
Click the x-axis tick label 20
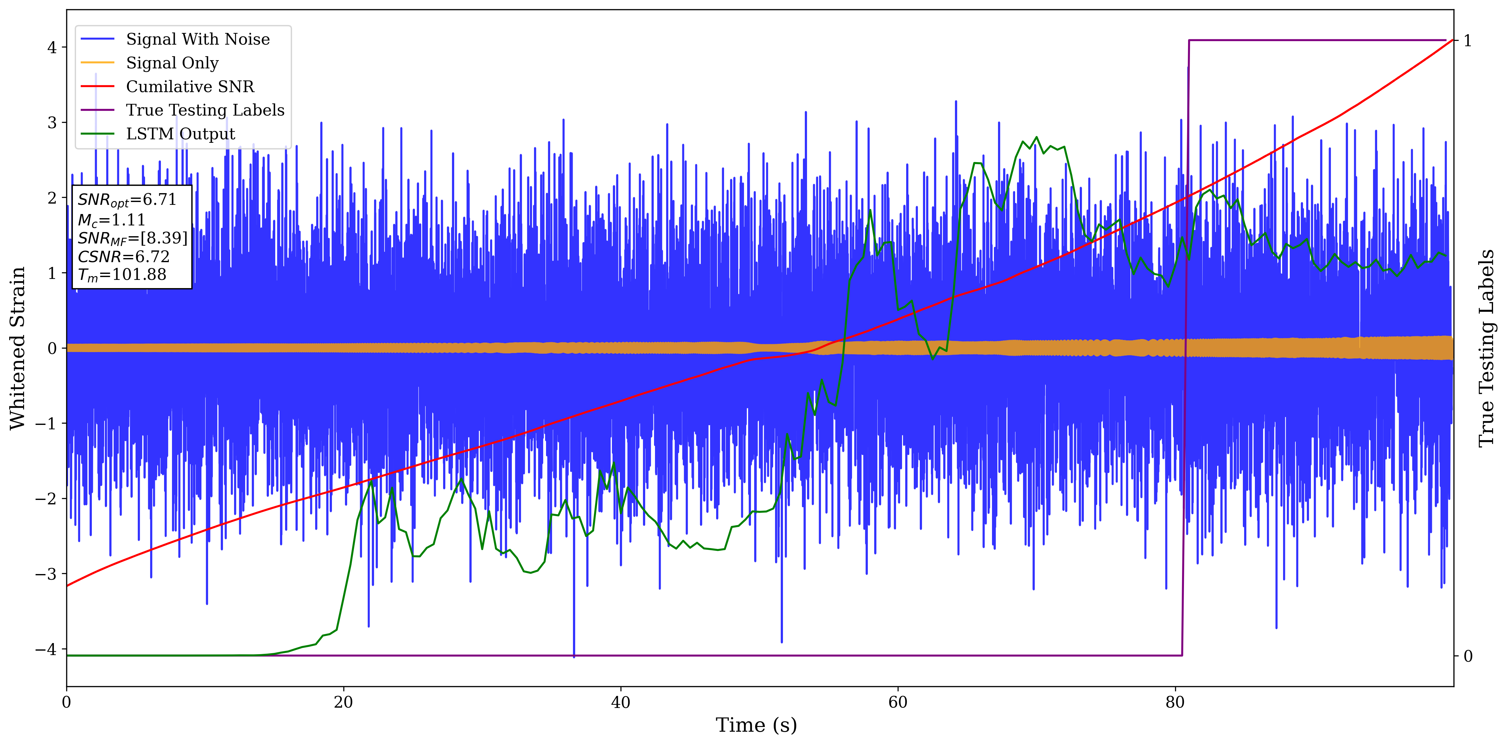343,702
